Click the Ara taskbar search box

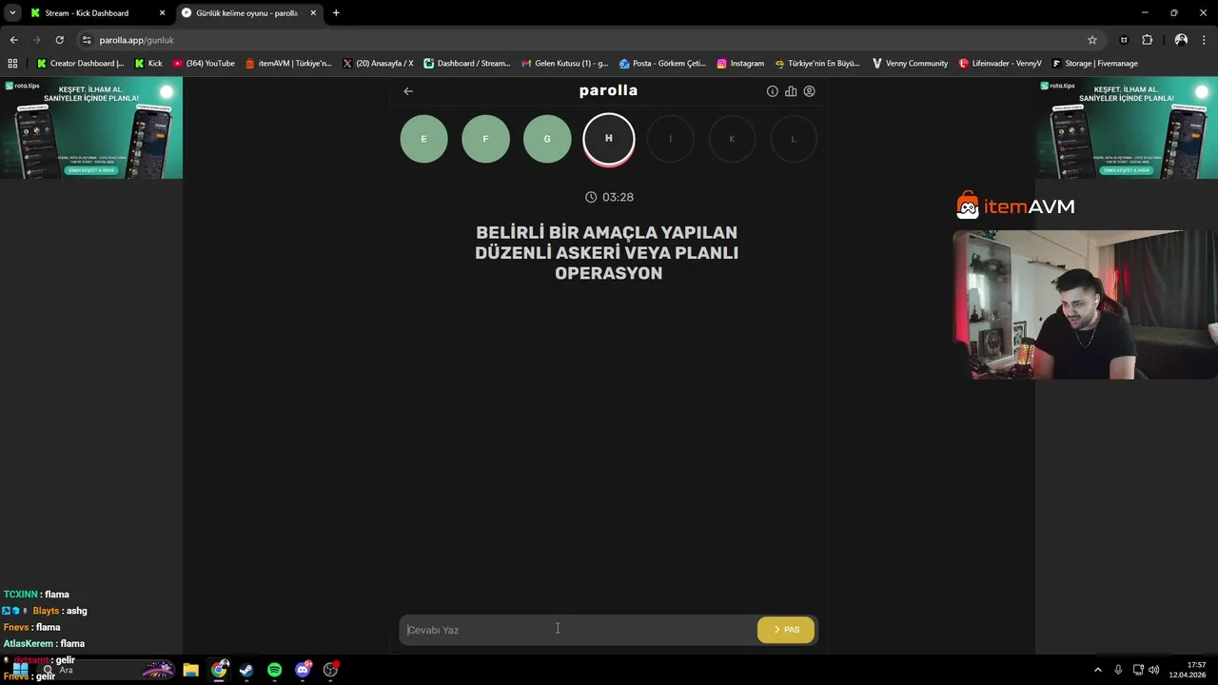tap(105, 670)
